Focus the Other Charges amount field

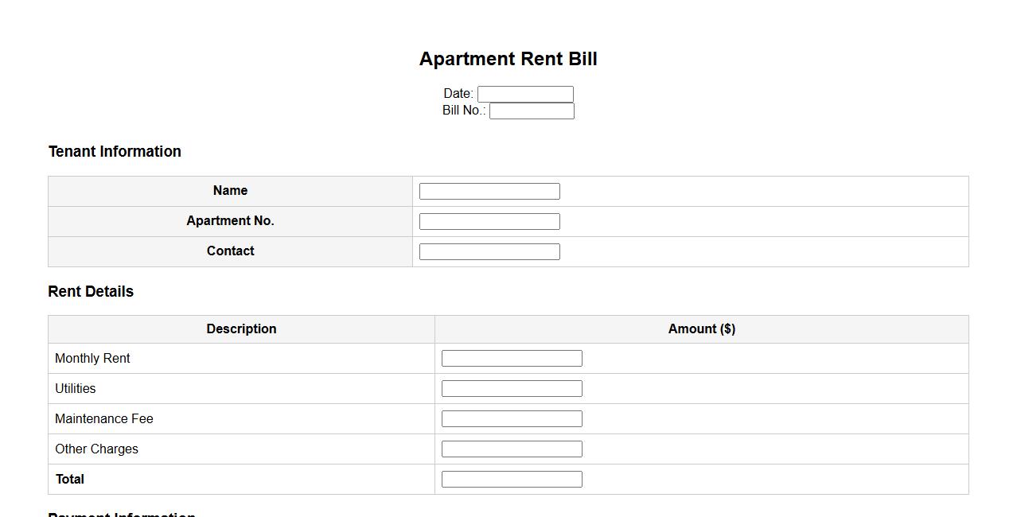pos(512,449)
